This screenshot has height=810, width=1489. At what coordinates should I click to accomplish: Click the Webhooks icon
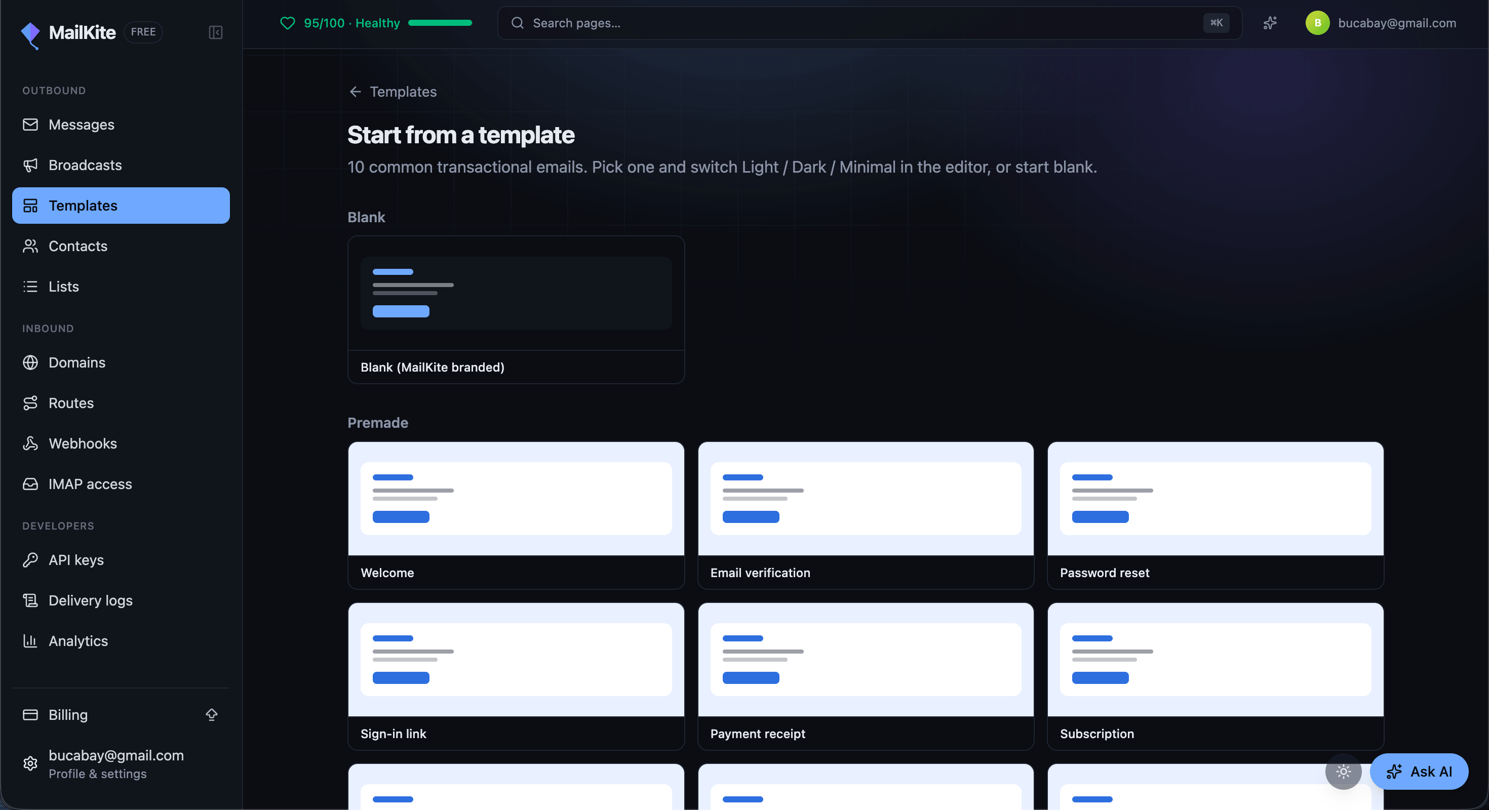tap(30, 443)
